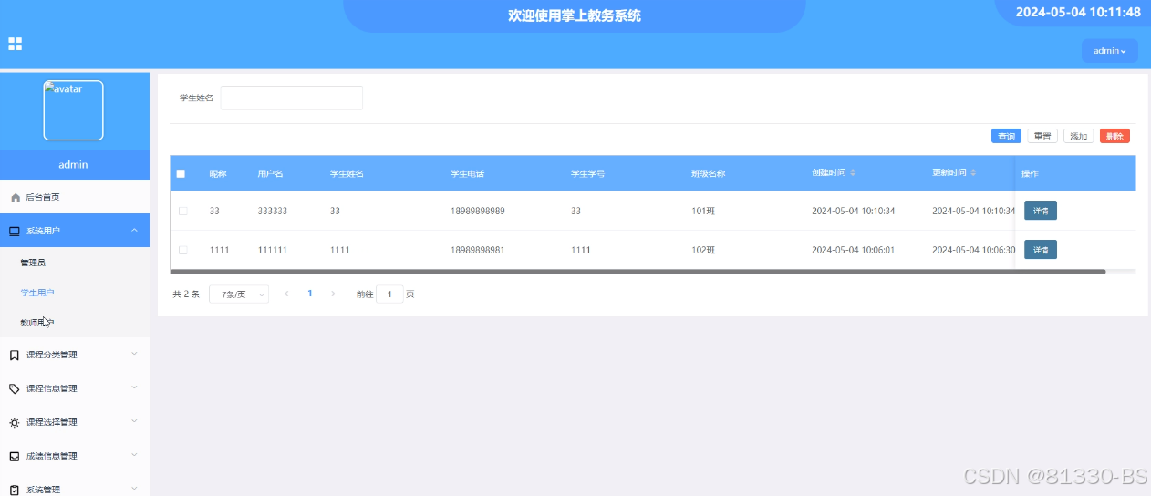Image resolution: width=1151 pixels, height=496 pixels.
Task: Select 管理员 submenu item
Action: [33, 263]
